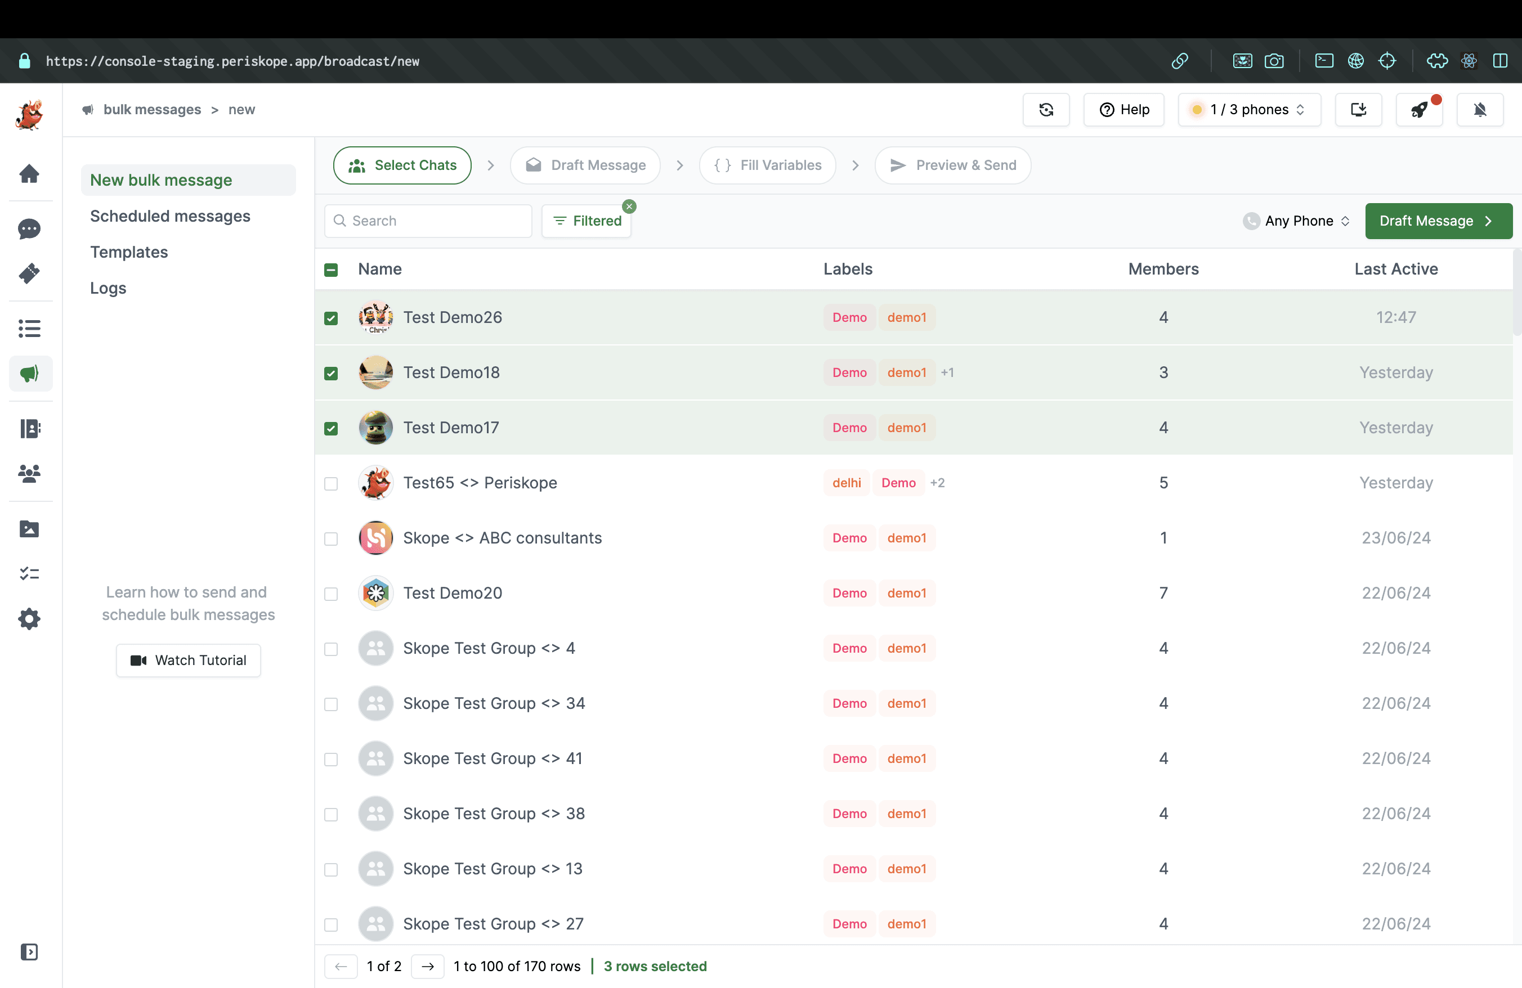Click the muted notifications bell icon
The width and height of the screenshot is (1522, 988).
coord(1480,110)
